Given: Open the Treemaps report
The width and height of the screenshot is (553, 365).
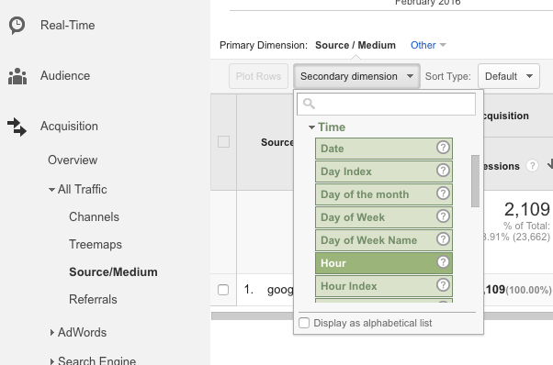Looking at the screenshot, I should [x=96, y=244].
